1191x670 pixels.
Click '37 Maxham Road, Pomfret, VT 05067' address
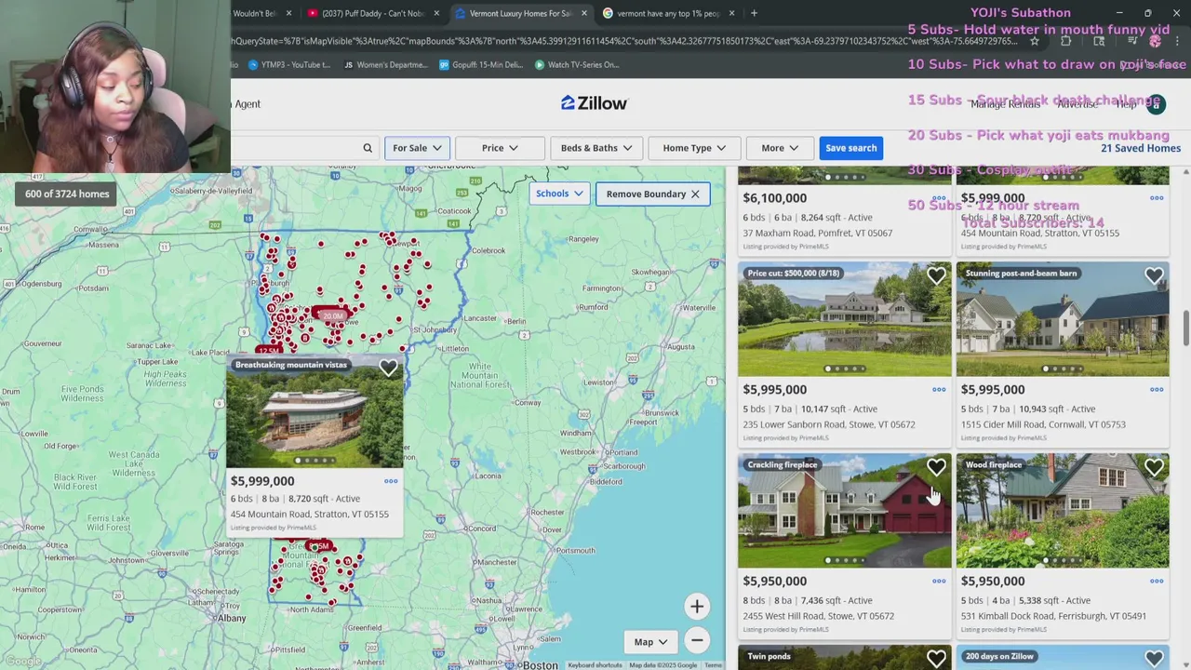pos(817,233)
